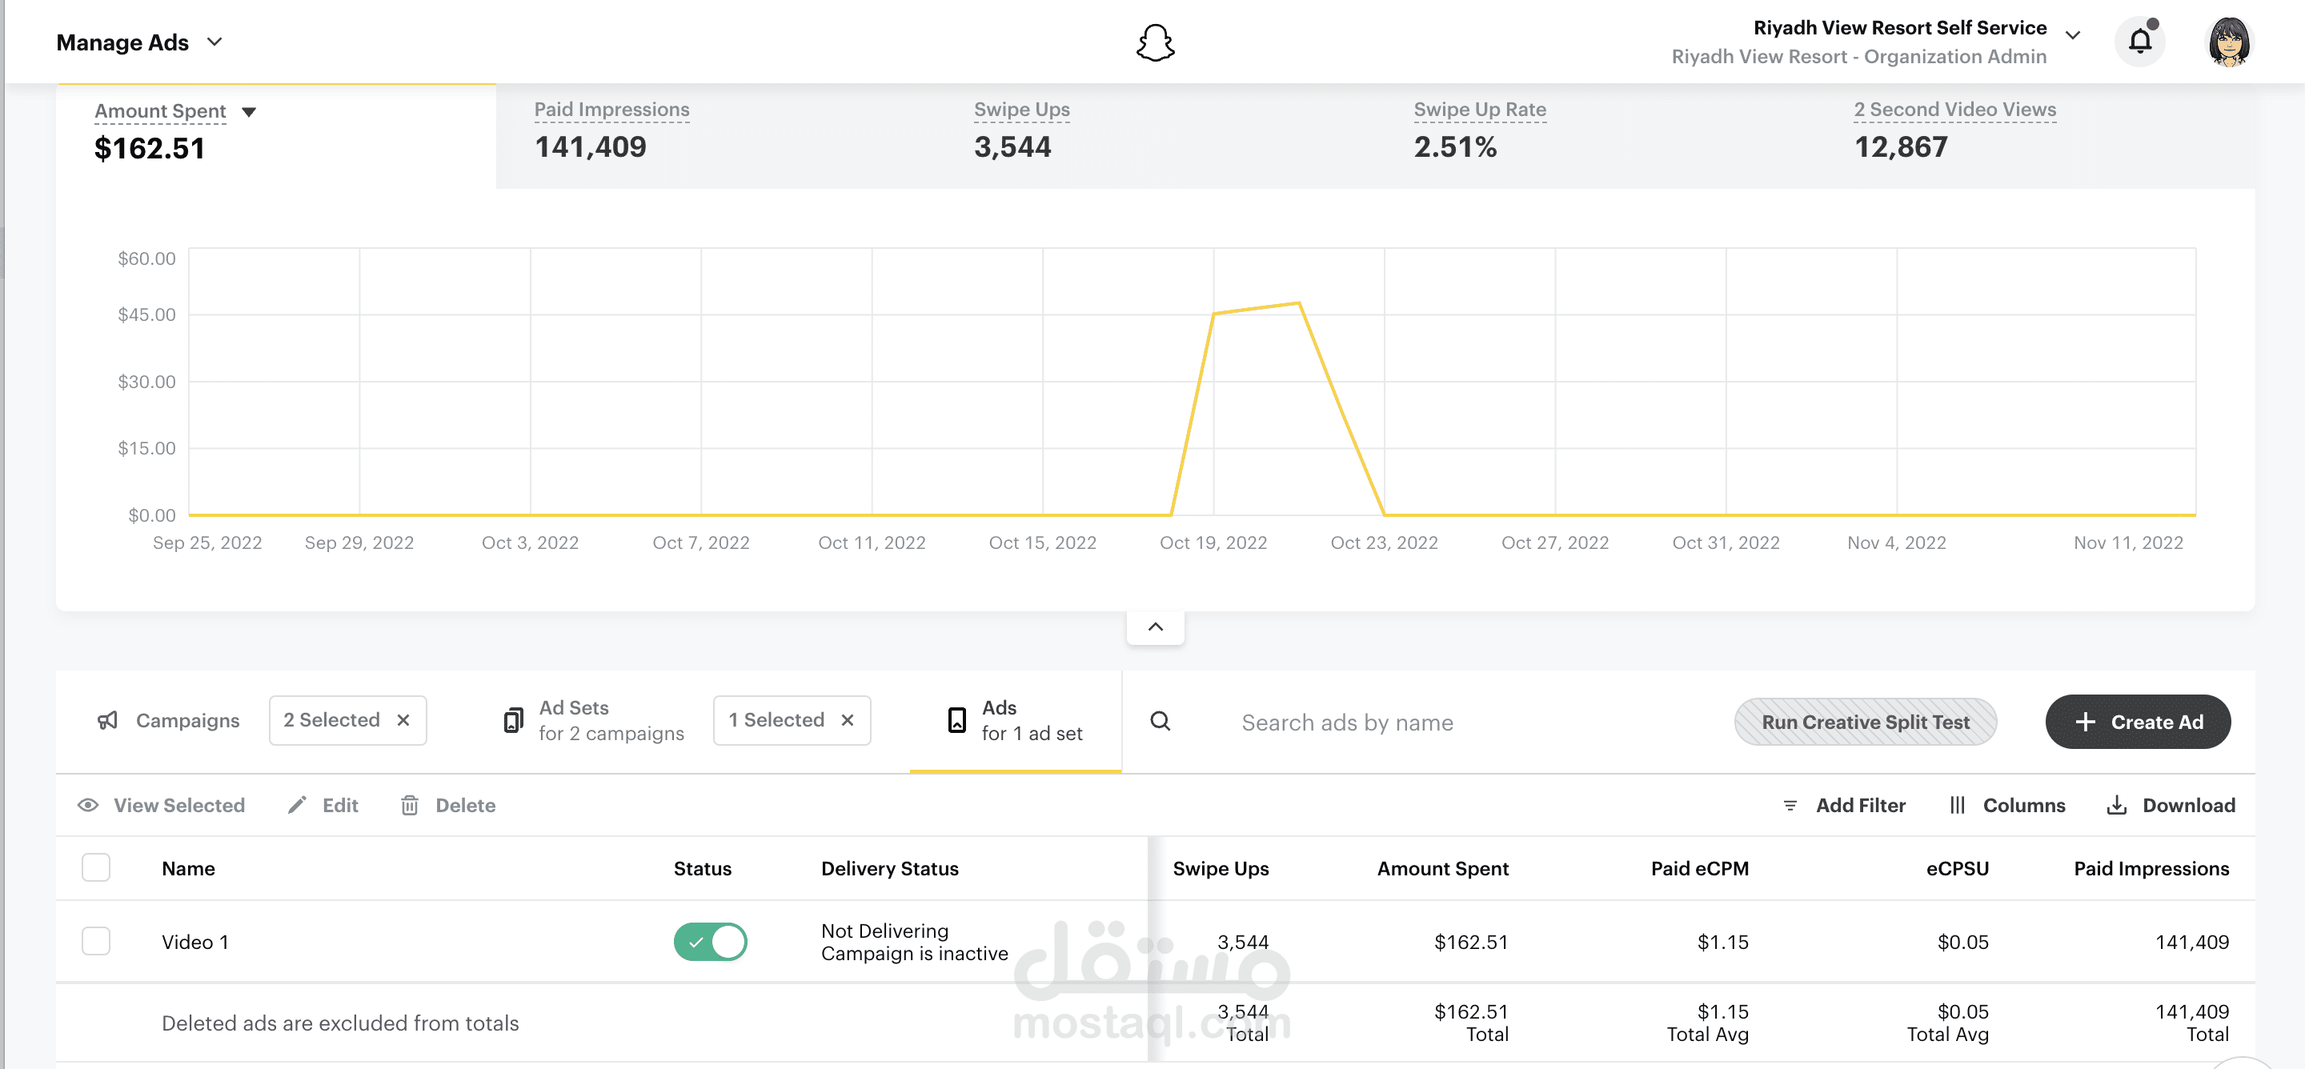
Task: Remove the 1 Selected ad sets filter
Action: (x=848, y=720)
